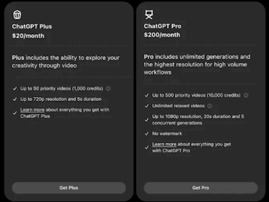Click the director's chair icon above ChatGPT Pro
Viewport: 269px width, 202px height.
pyautogui.click(x=149, y=14)
